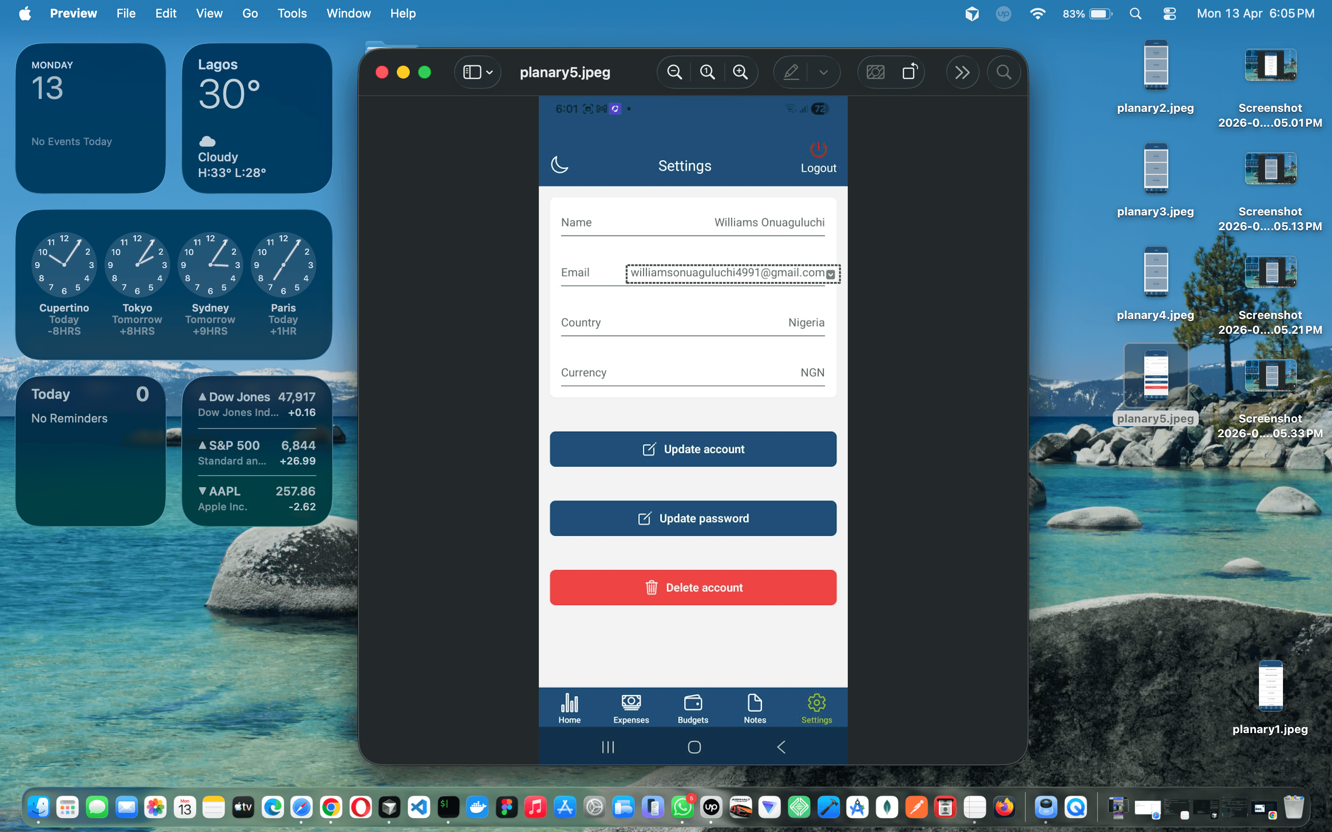Screen dimensions: 1332x832
Task: Zoom in with the magnifier plus icon
Action: (740, 72)
